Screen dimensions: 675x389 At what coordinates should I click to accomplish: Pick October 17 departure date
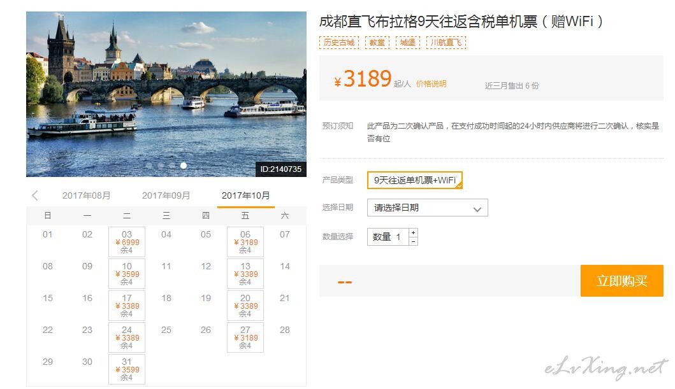(x=127, y=306)
